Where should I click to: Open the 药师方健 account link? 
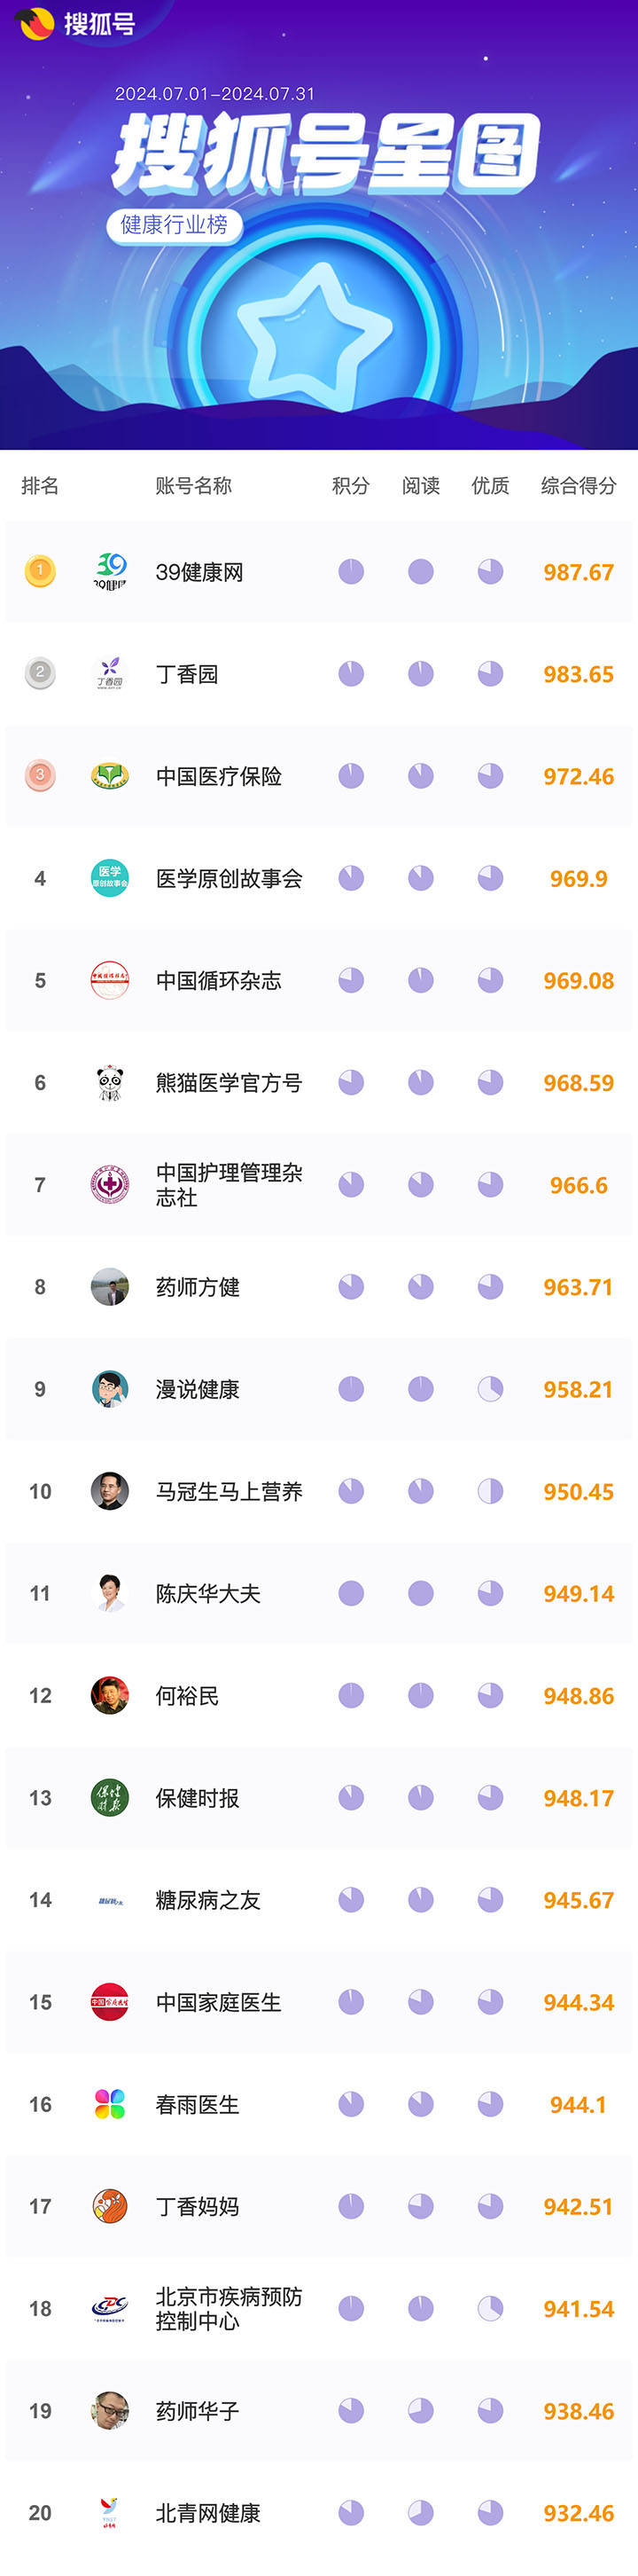tap(198, 1287)
